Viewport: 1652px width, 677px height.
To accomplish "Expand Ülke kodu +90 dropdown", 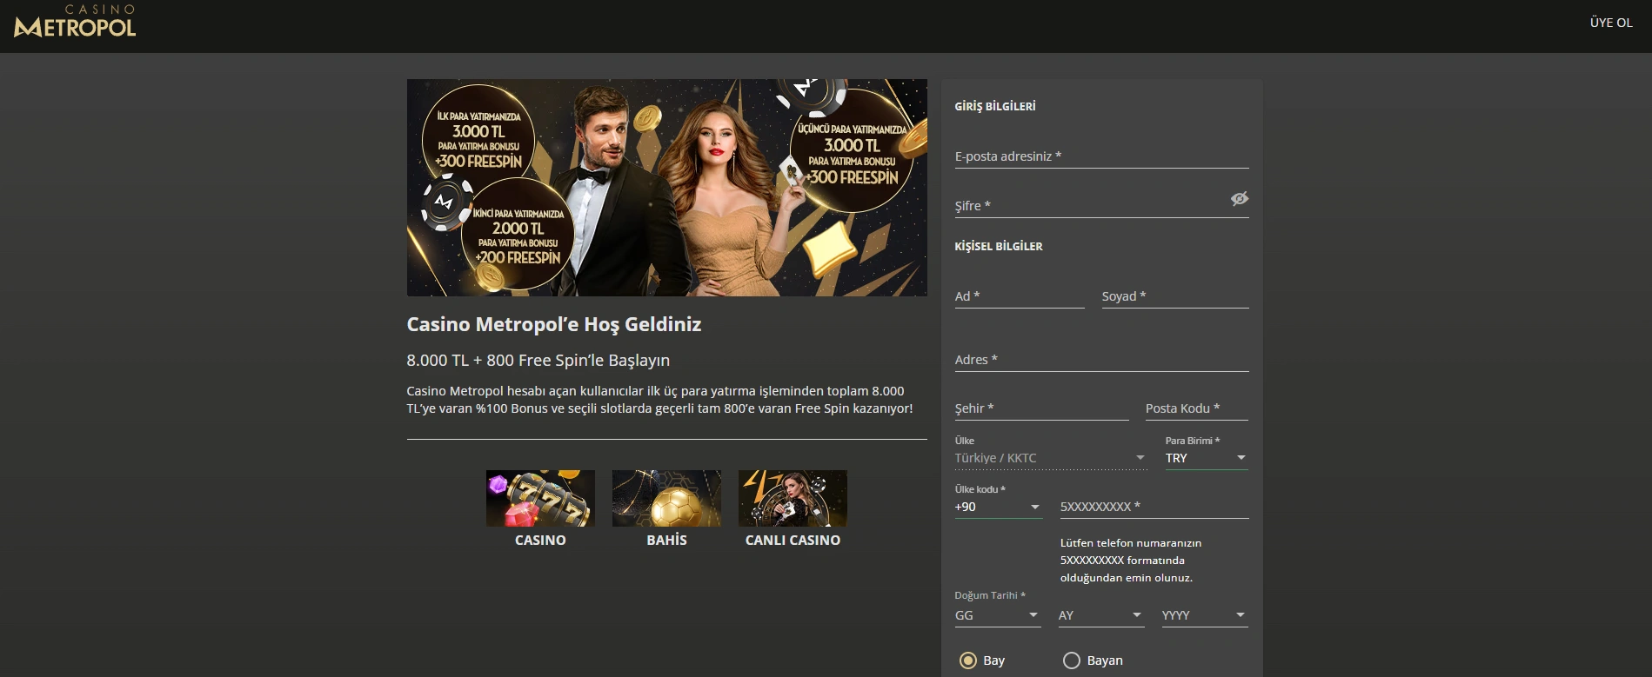I will [998, 507].
